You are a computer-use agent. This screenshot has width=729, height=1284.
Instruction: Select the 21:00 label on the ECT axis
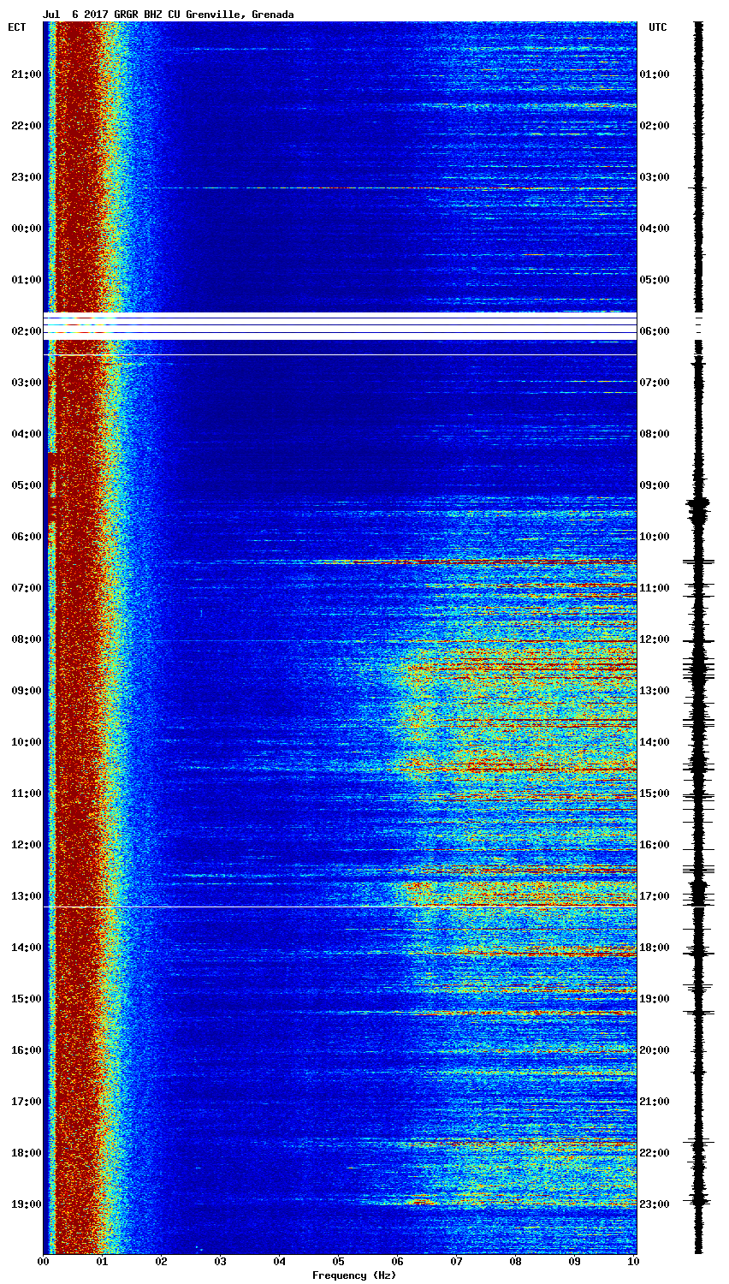tap(27, 74)
